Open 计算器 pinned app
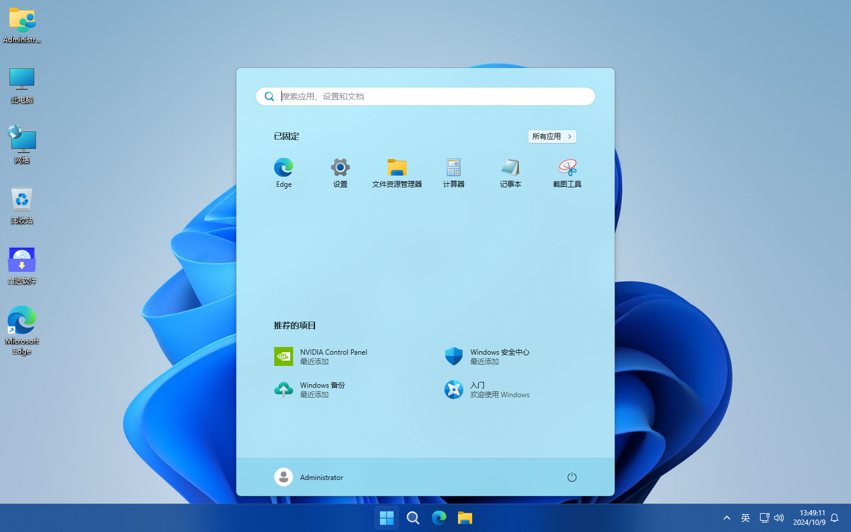 point(454,173)
